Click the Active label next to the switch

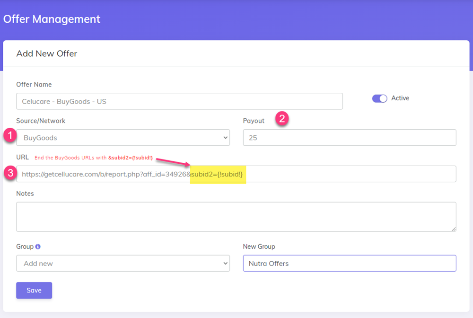pyautogui.click(x=400, y=98)
